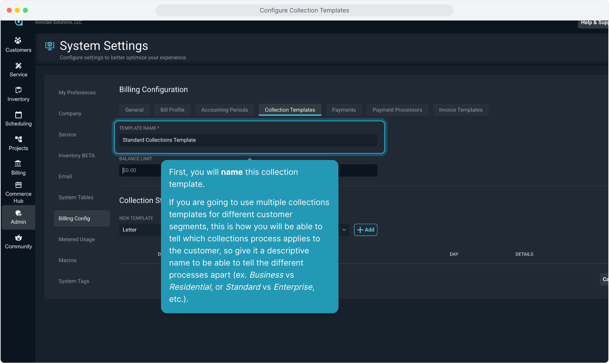609x363 pixels.
Task: Expand the new template dropdown chevron
Action: pyautogui.click(x=344, y=230)
